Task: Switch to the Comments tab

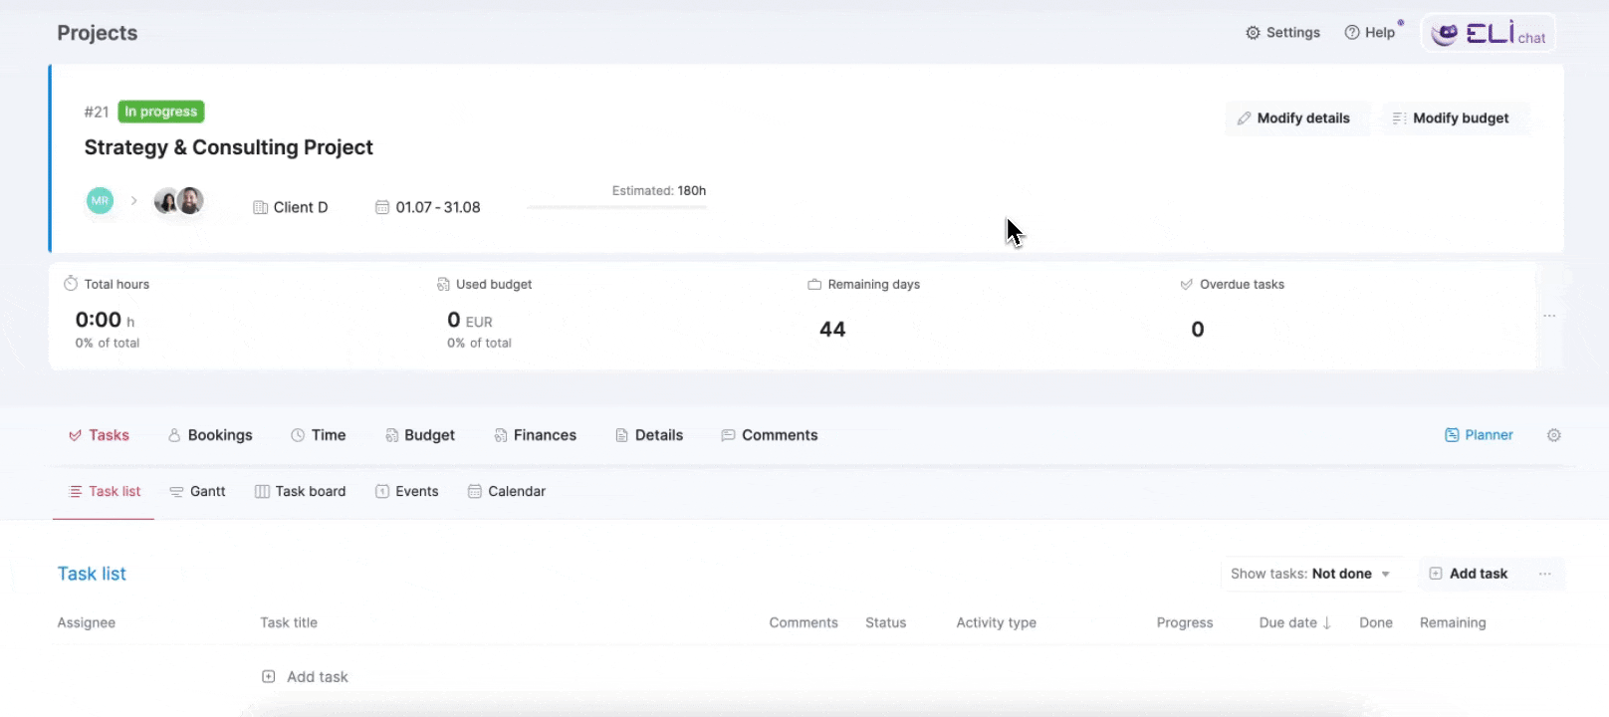Action: click(770, 435)
